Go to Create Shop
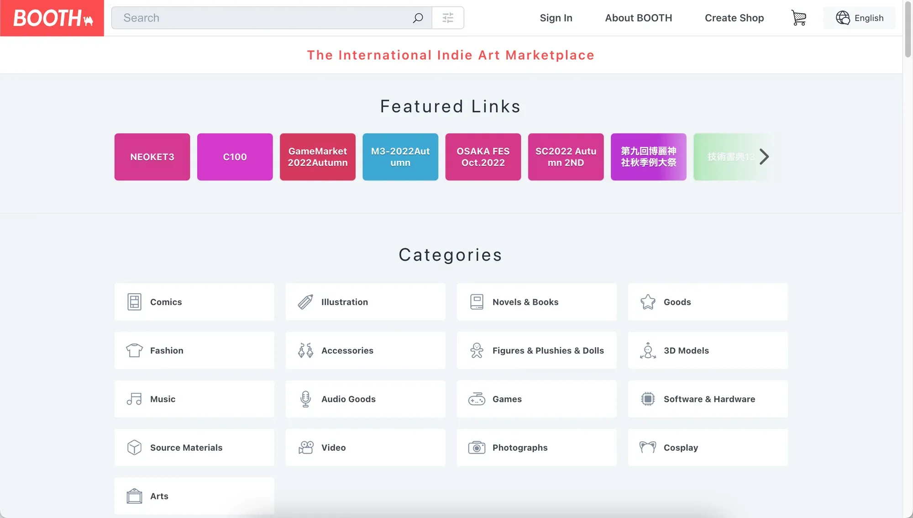Viewport: 913px width, 518px height. click(734, 18)
